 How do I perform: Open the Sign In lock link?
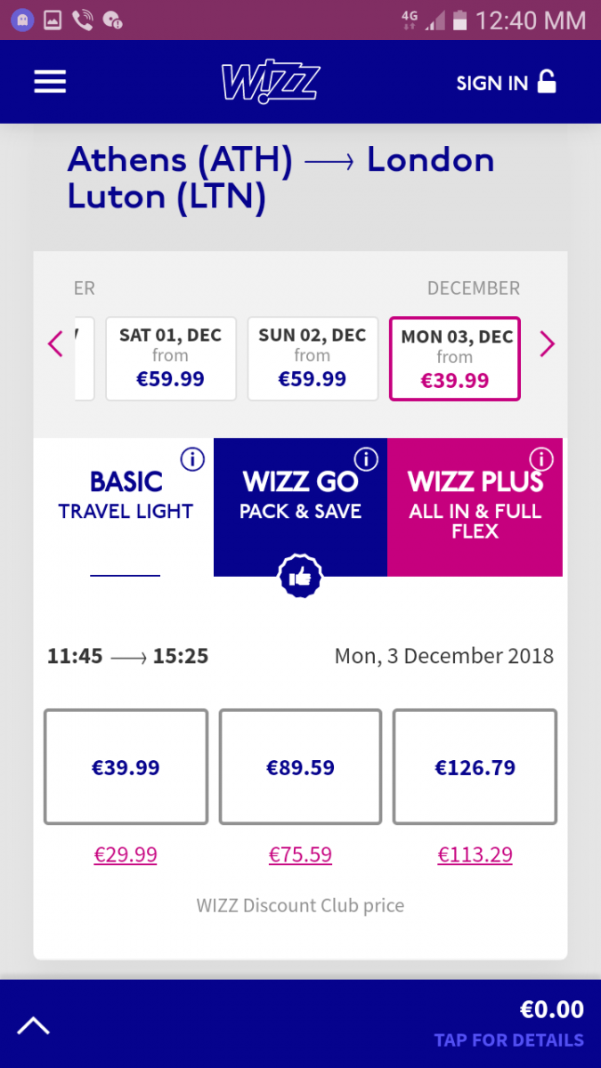[506, 83]
